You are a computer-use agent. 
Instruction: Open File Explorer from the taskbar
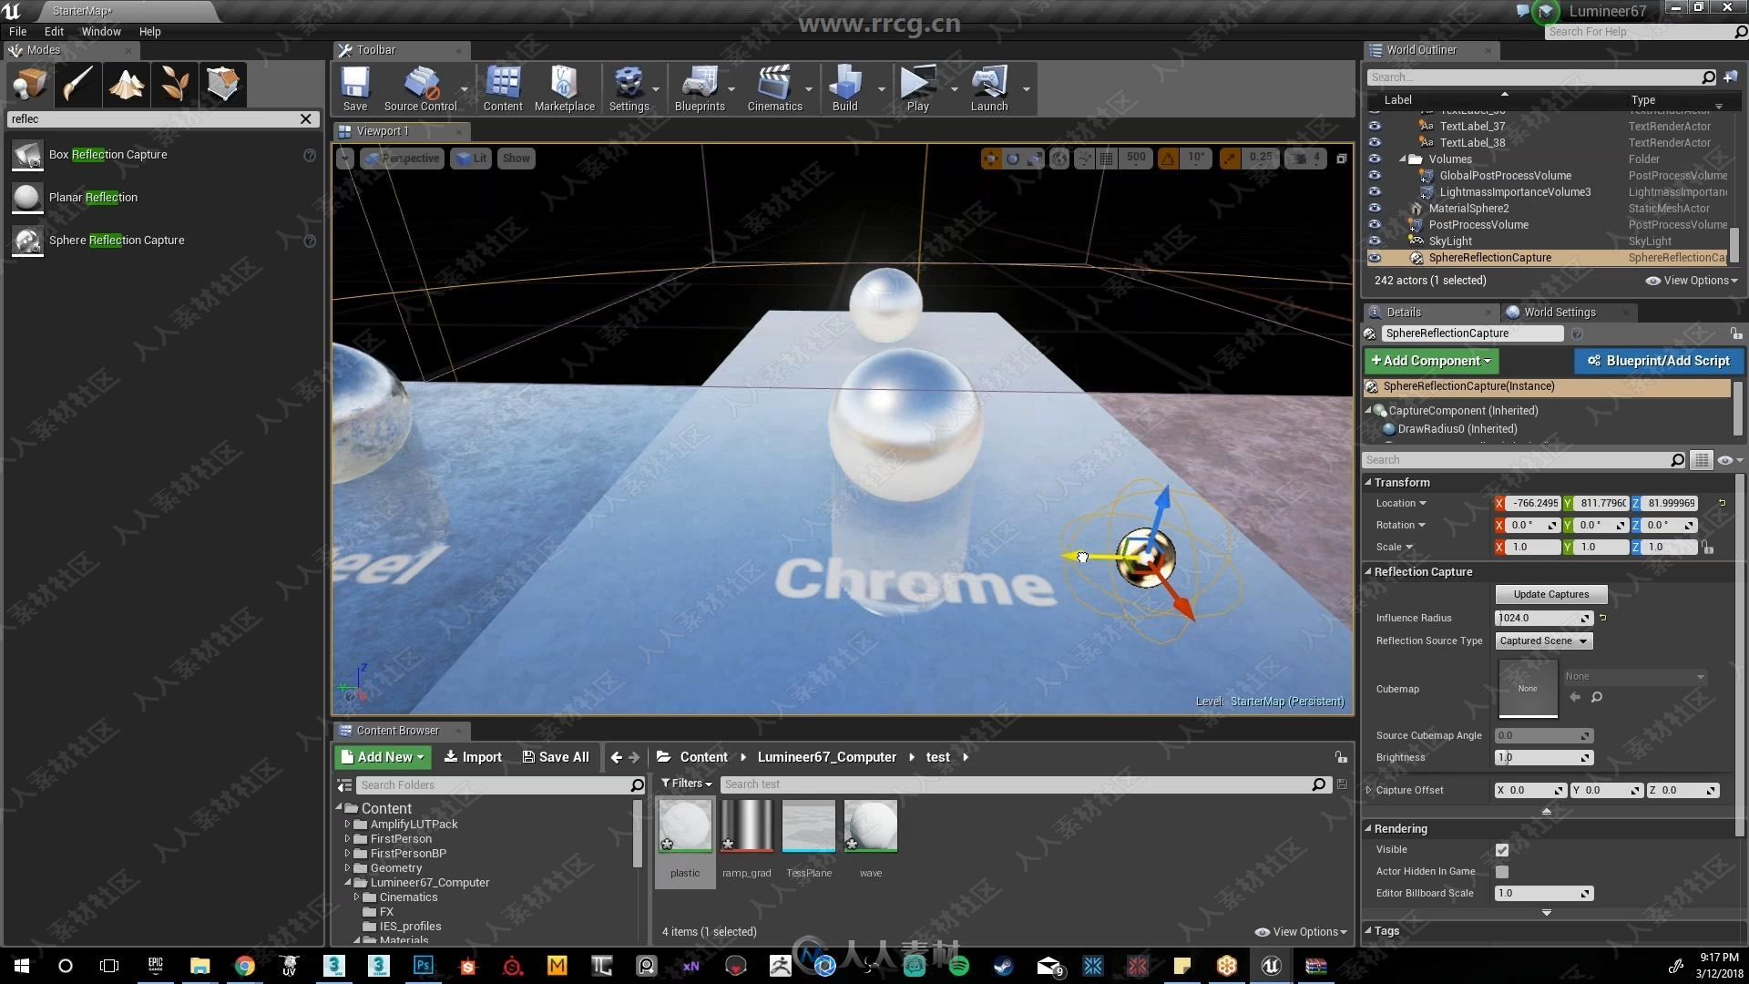pyautogui.click(x=199, y=966)
